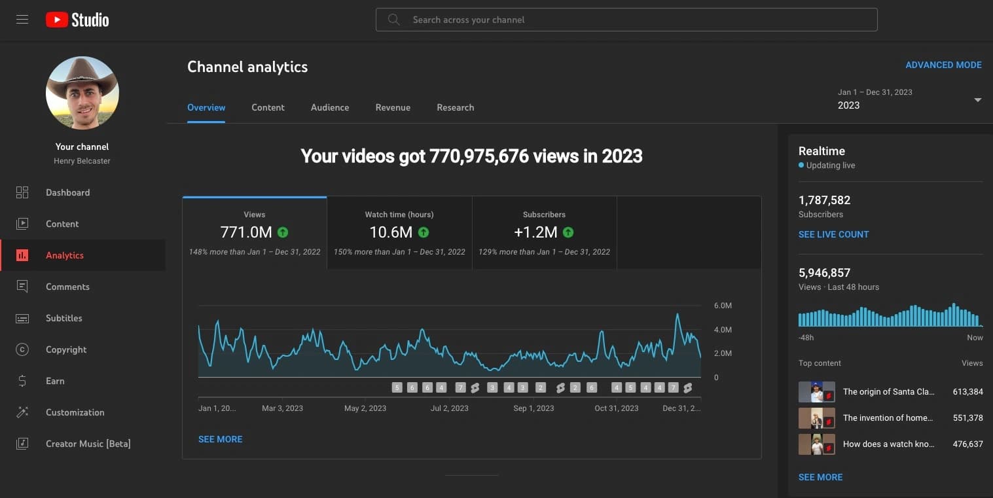Open Content via its sidebar play icon
The height and width of the screenshot is (498, 993).
(x=22, y=224)
